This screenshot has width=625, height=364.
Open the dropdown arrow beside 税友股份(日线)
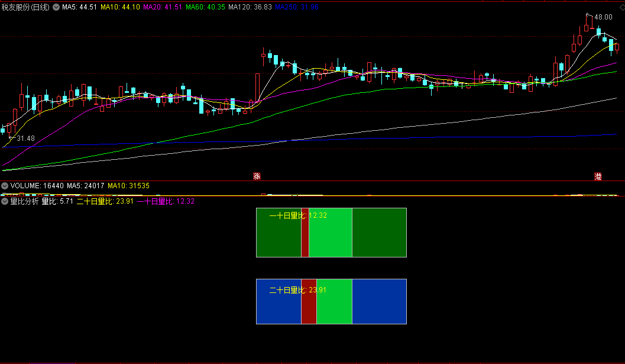point(56,7)
